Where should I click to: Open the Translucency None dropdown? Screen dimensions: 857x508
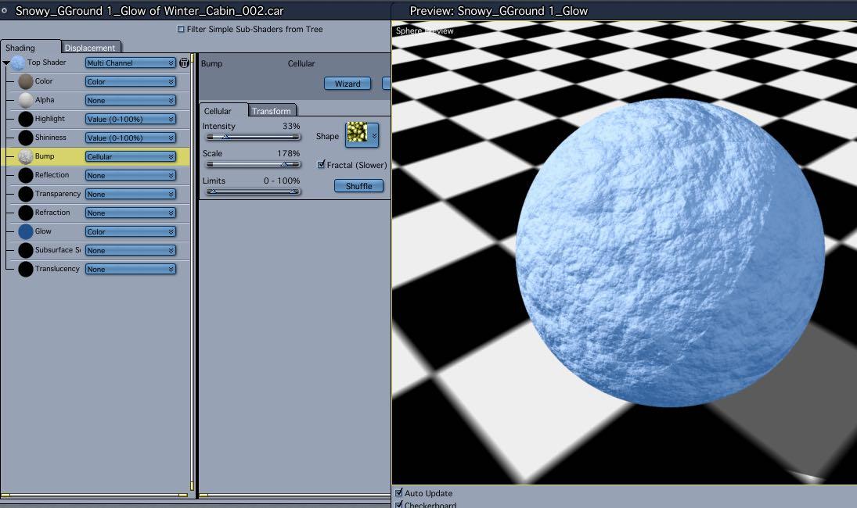(130, 269)
